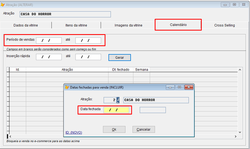Click the grid's left horizontal scroll arrow
This screenshot has width=250, height=149.
(10, 137)
